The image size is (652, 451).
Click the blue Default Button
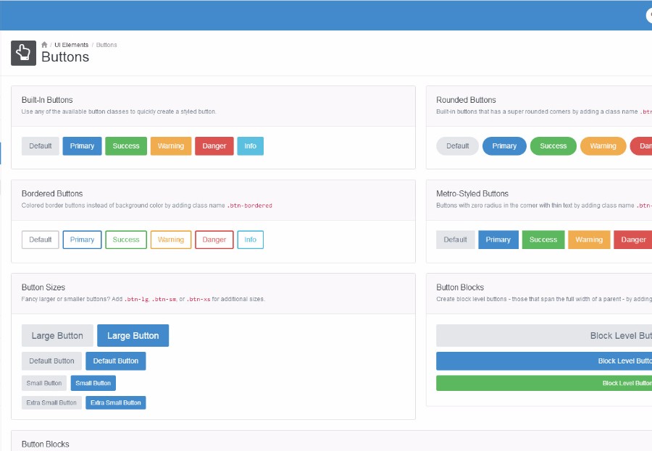pyautogui.click(x=116, y=361)
